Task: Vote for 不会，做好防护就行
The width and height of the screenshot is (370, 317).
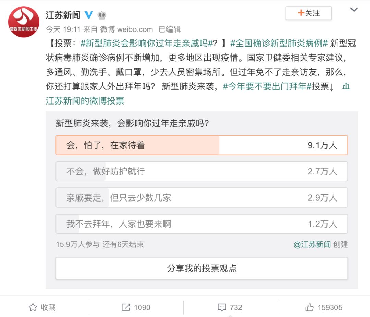Action: coord(202,171)
